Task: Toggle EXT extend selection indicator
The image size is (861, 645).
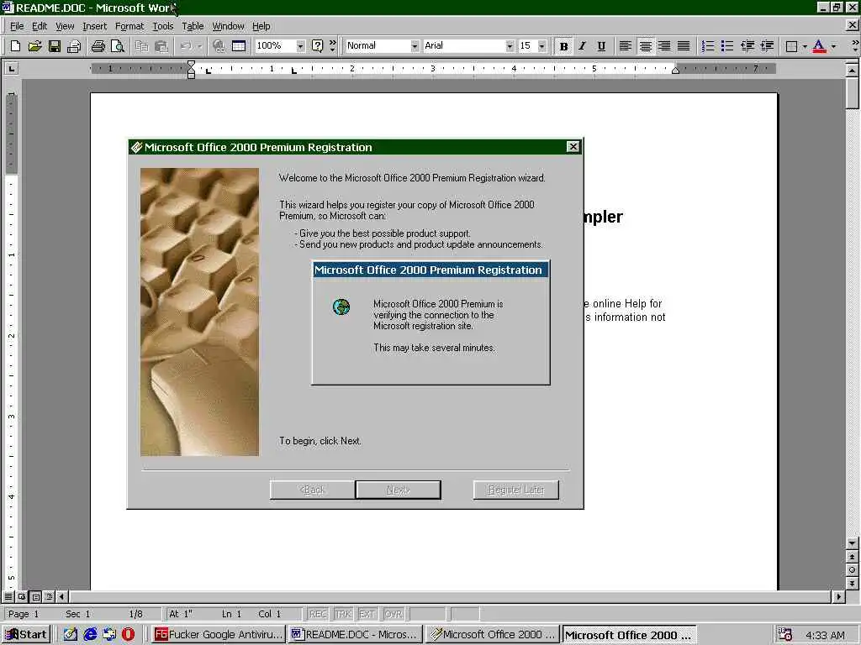Action: point(367,614)
